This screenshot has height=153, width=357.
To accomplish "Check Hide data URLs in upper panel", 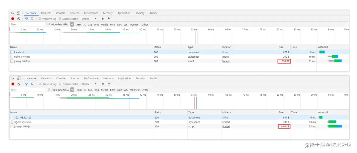I will coord(49,24).
